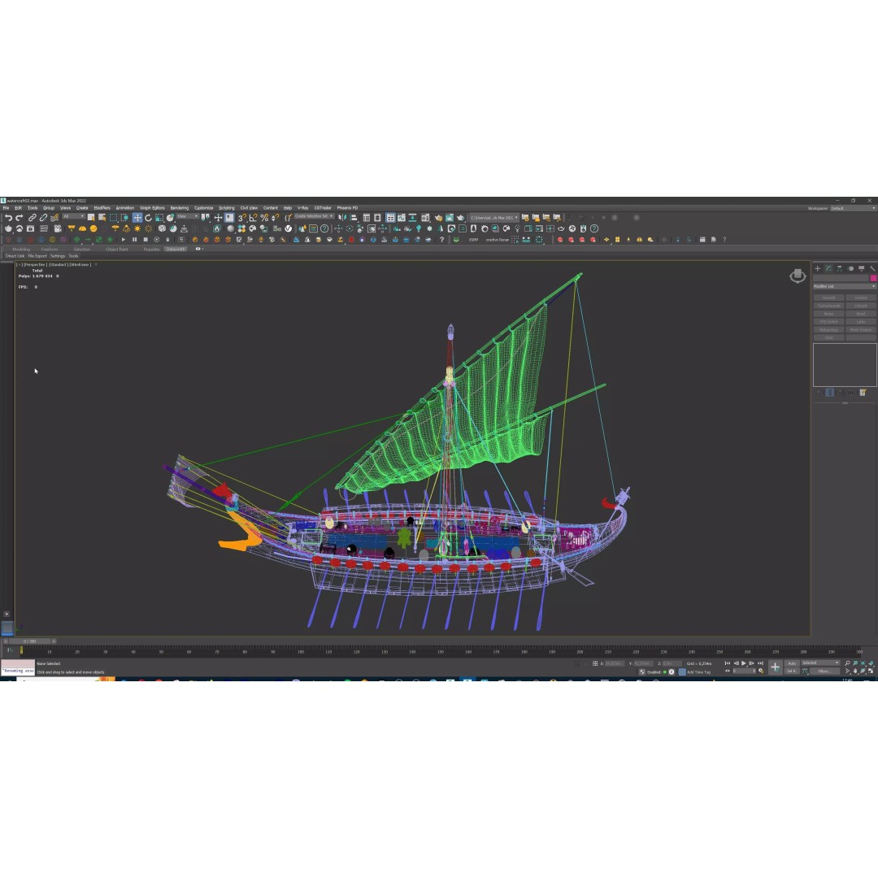Toggle 3D Snaps button
Image resolution: width=878 pixels, height=878 pixels.
(242, 218)
